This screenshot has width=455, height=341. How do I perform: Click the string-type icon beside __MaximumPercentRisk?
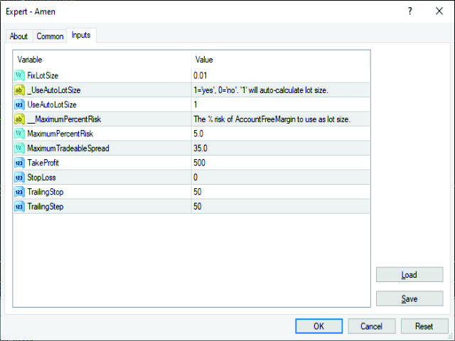tap(19, 119)
